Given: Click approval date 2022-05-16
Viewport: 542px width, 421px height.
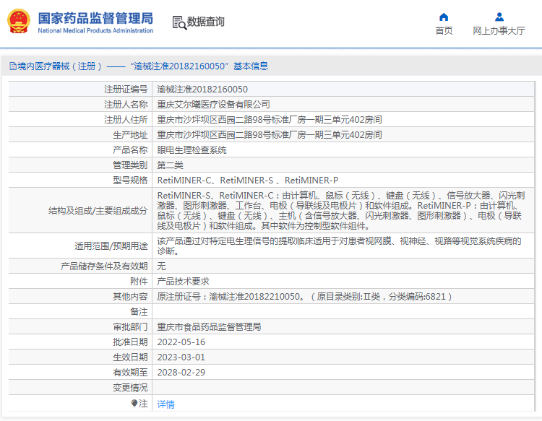Looking at the screenshot, I should click(181, 342).
